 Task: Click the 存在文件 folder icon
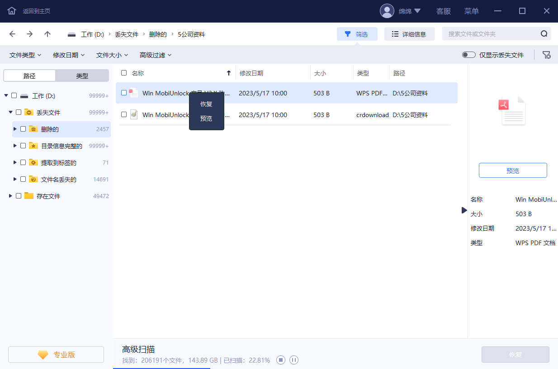pos(29,196)
